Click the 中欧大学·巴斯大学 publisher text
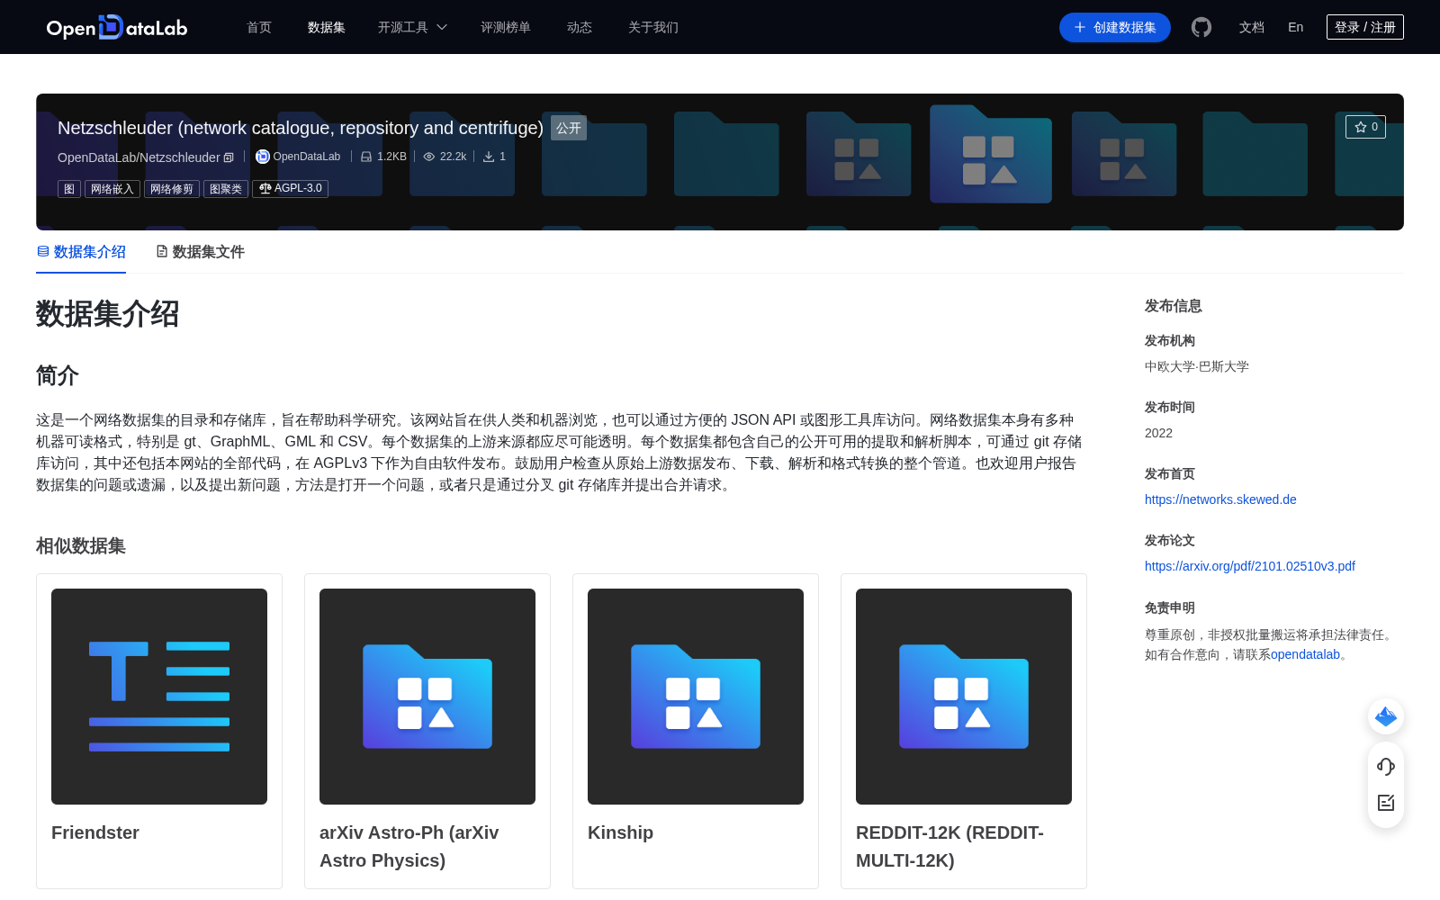Image resolution: width=1440 pixels, height=900 pixels. tap(1197, 366)
